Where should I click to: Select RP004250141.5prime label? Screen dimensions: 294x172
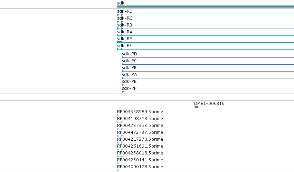click(x=140, y=160)
